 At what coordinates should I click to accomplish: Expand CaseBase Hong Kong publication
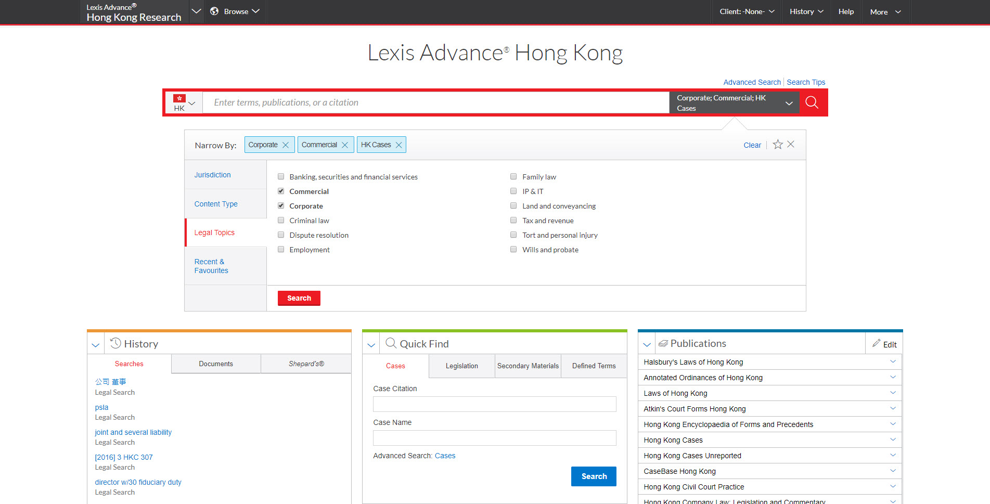893,471
